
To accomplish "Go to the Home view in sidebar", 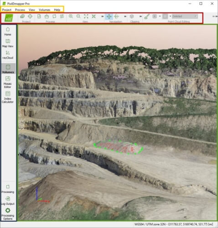I will pos(8,31).
